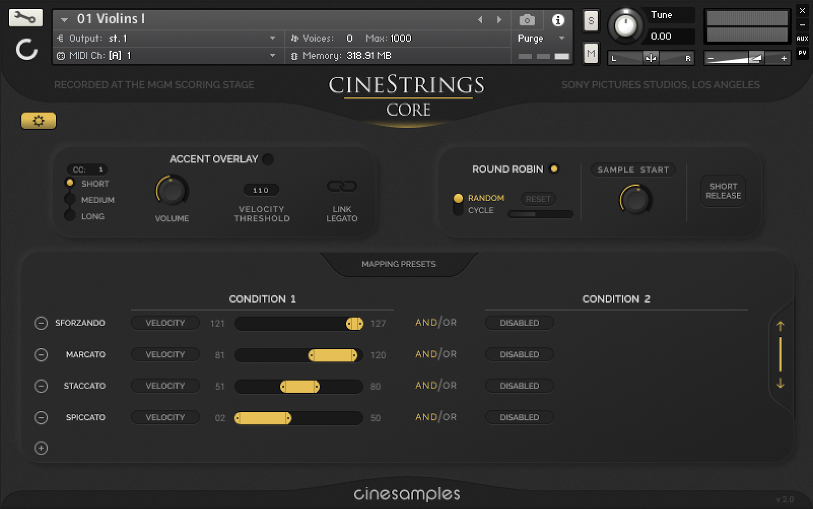Image resolution: width=813 pixels, height=509 pixels.
Task: Remove the Staccato mapping row
Action: (41, 386)
